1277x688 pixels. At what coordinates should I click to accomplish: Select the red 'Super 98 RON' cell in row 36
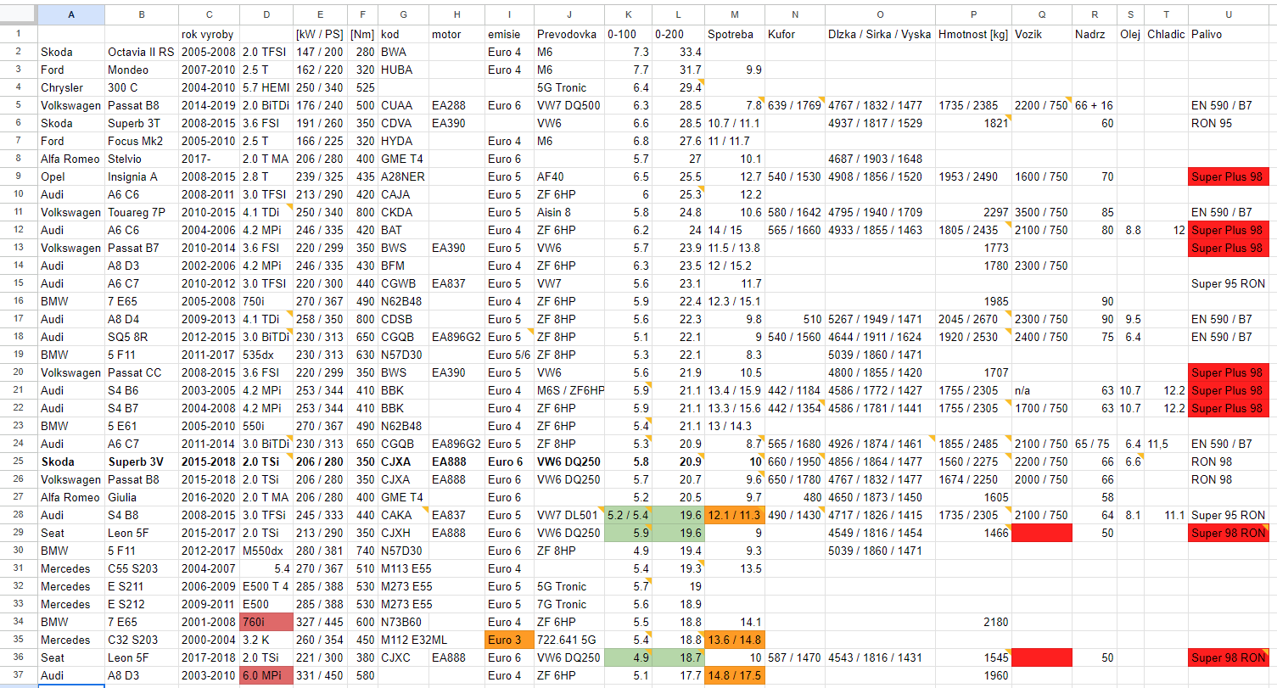[x=1229, y=657]
